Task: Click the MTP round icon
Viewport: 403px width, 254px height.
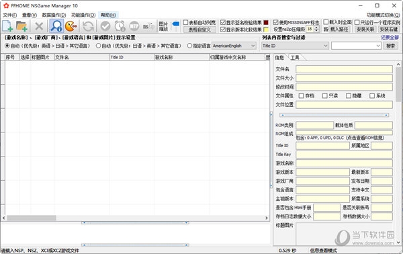Action: pos(134,26)
